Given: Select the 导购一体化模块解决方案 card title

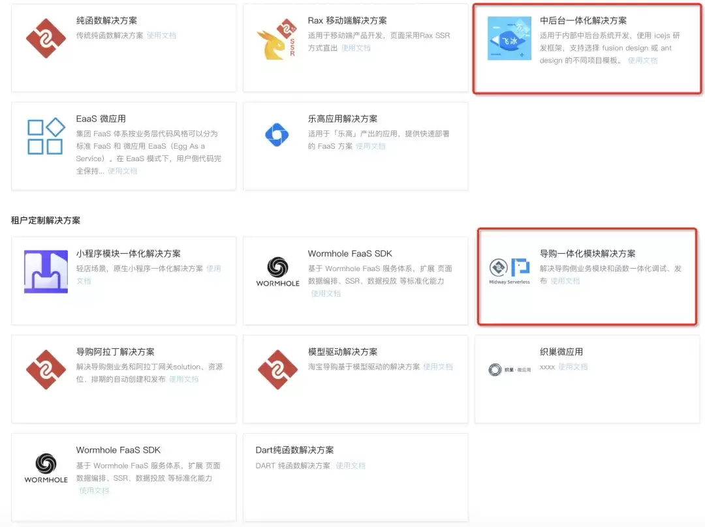Looking at the screenshot, I should coord(587,254).
